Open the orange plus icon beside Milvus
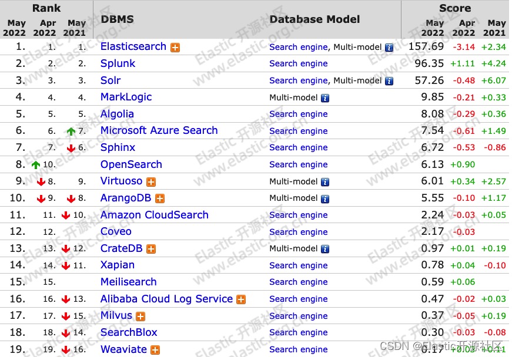 (x=140, y=316)
